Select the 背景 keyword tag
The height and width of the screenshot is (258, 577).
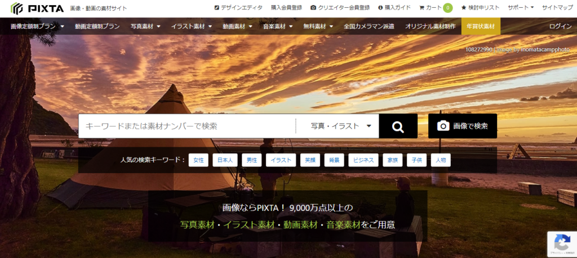click(x=334, y=160)
